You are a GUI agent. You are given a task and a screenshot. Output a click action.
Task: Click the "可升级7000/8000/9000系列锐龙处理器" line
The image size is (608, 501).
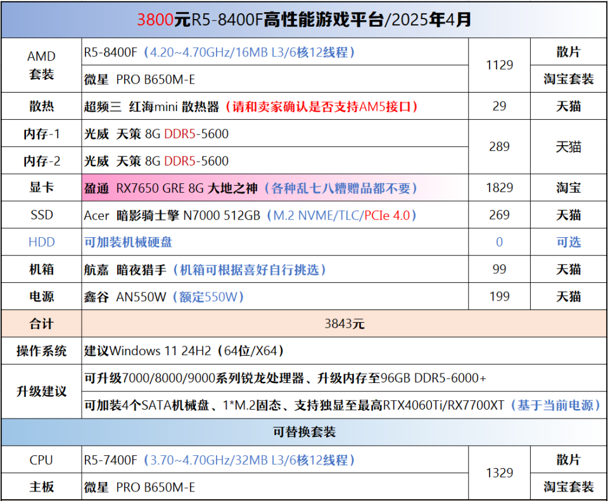coord(285,378)
